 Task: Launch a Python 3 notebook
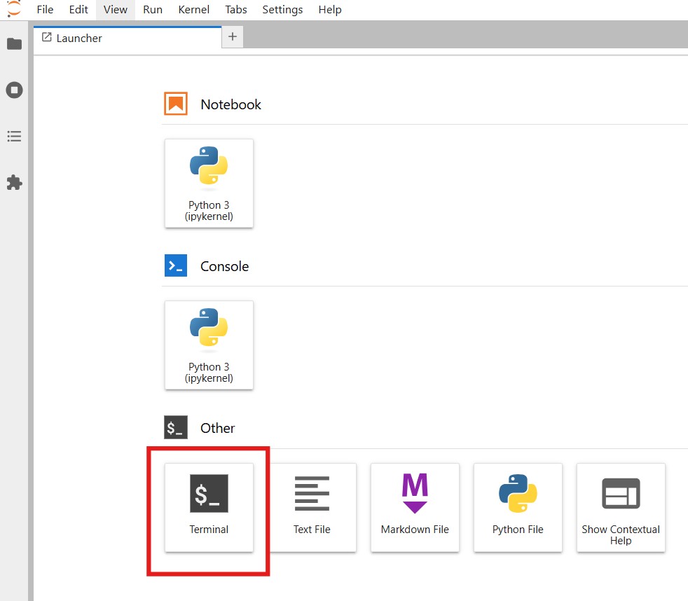(209, 183)
